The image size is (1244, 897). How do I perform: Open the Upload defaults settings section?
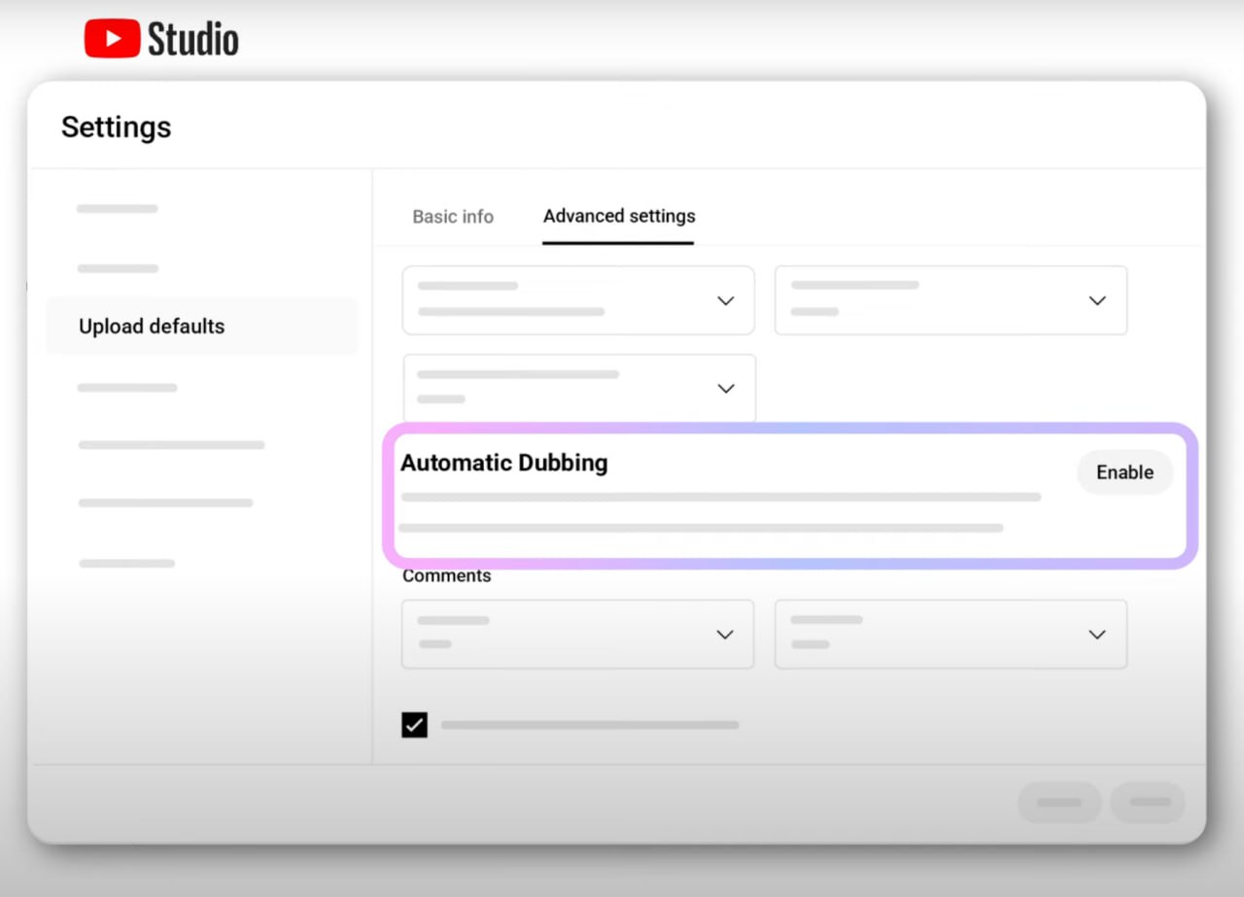point(152,327)
